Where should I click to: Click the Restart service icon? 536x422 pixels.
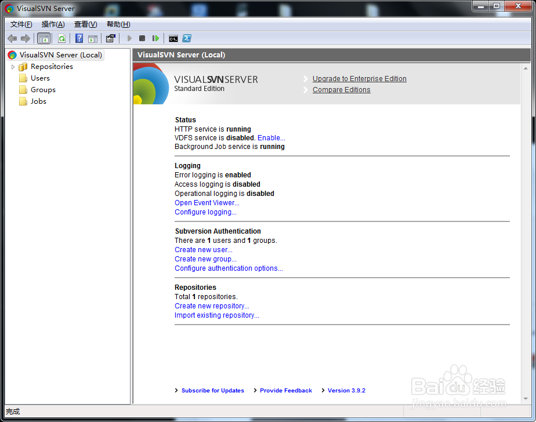click(155, 38)
